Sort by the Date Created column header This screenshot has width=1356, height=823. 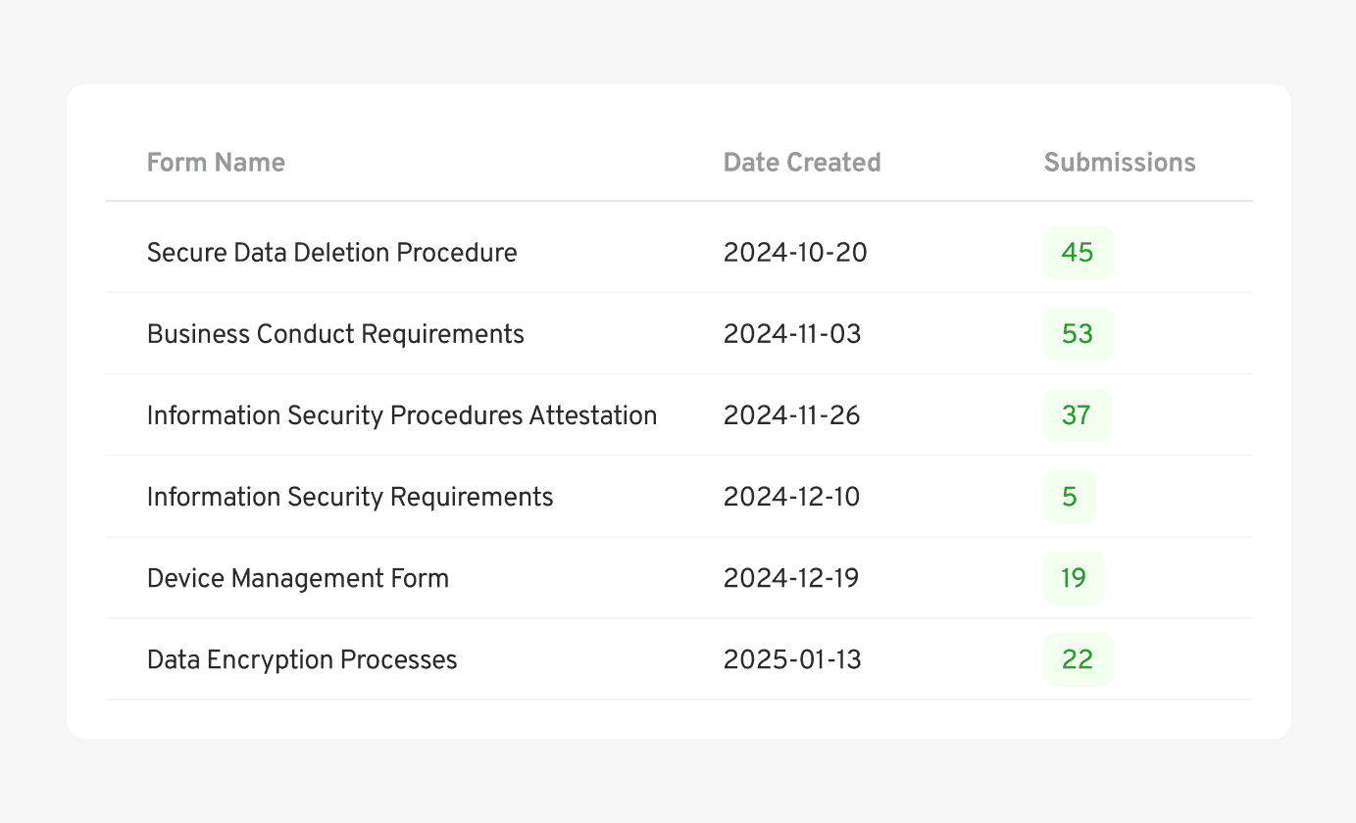[x=801, y=163]
